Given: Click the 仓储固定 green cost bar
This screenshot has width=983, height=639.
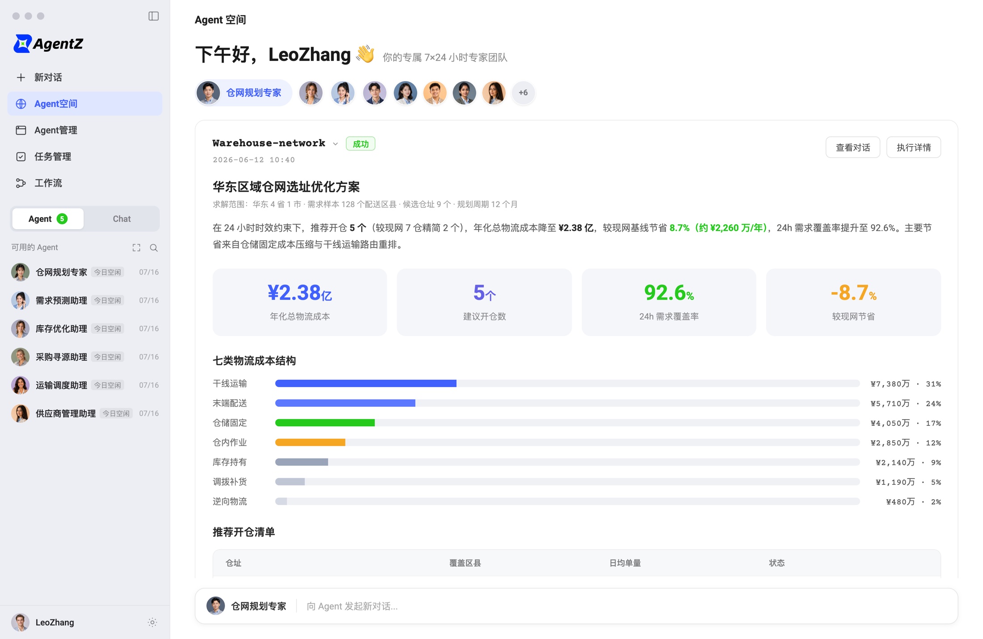Looking at the screenshot, I should [325, 423].
